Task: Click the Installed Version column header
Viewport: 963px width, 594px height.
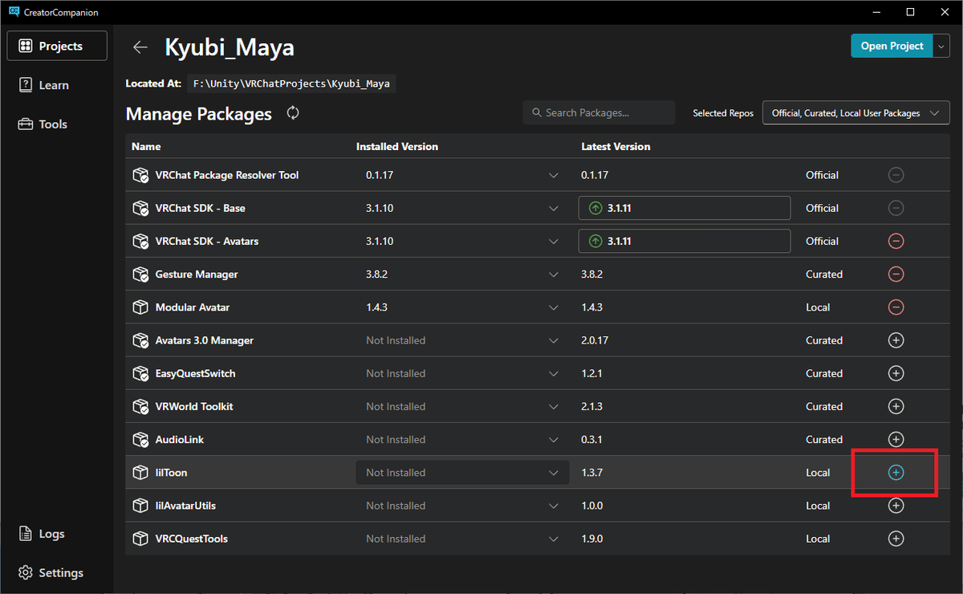Action: (397, 147)
